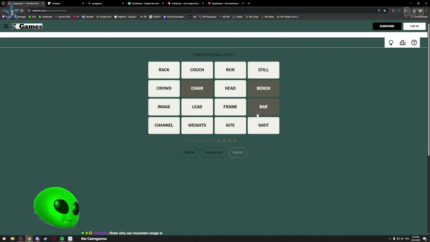Screen dimensions: 430x242
Task: Open the All Bookmarks folder
Action: point(419,17)
